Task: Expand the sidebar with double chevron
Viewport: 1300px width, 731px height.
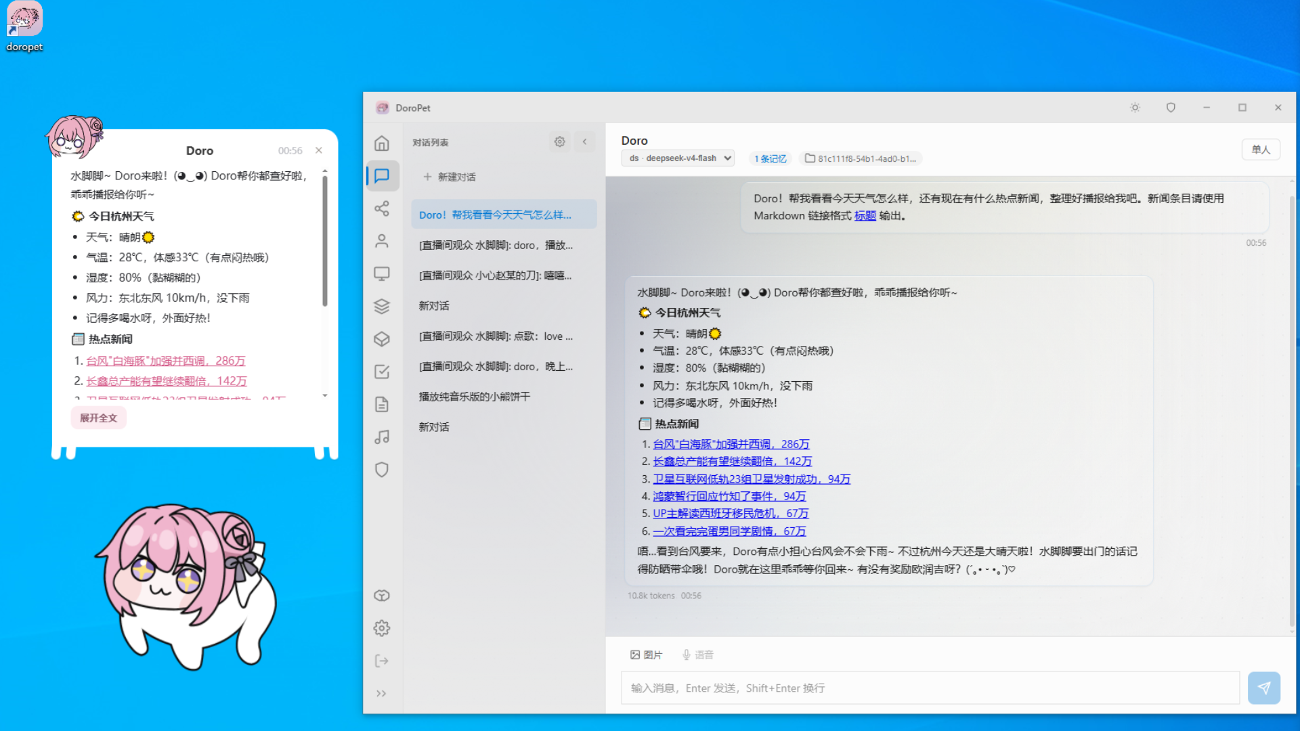Action: tap(381, 693)
